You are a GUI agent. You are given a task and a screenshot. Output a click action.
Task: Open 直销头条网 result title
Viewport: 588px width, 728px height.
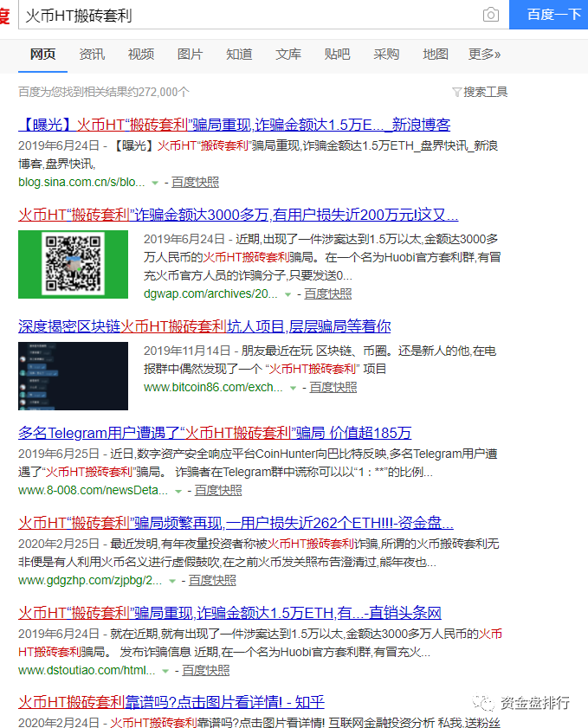tap(229, 613)
